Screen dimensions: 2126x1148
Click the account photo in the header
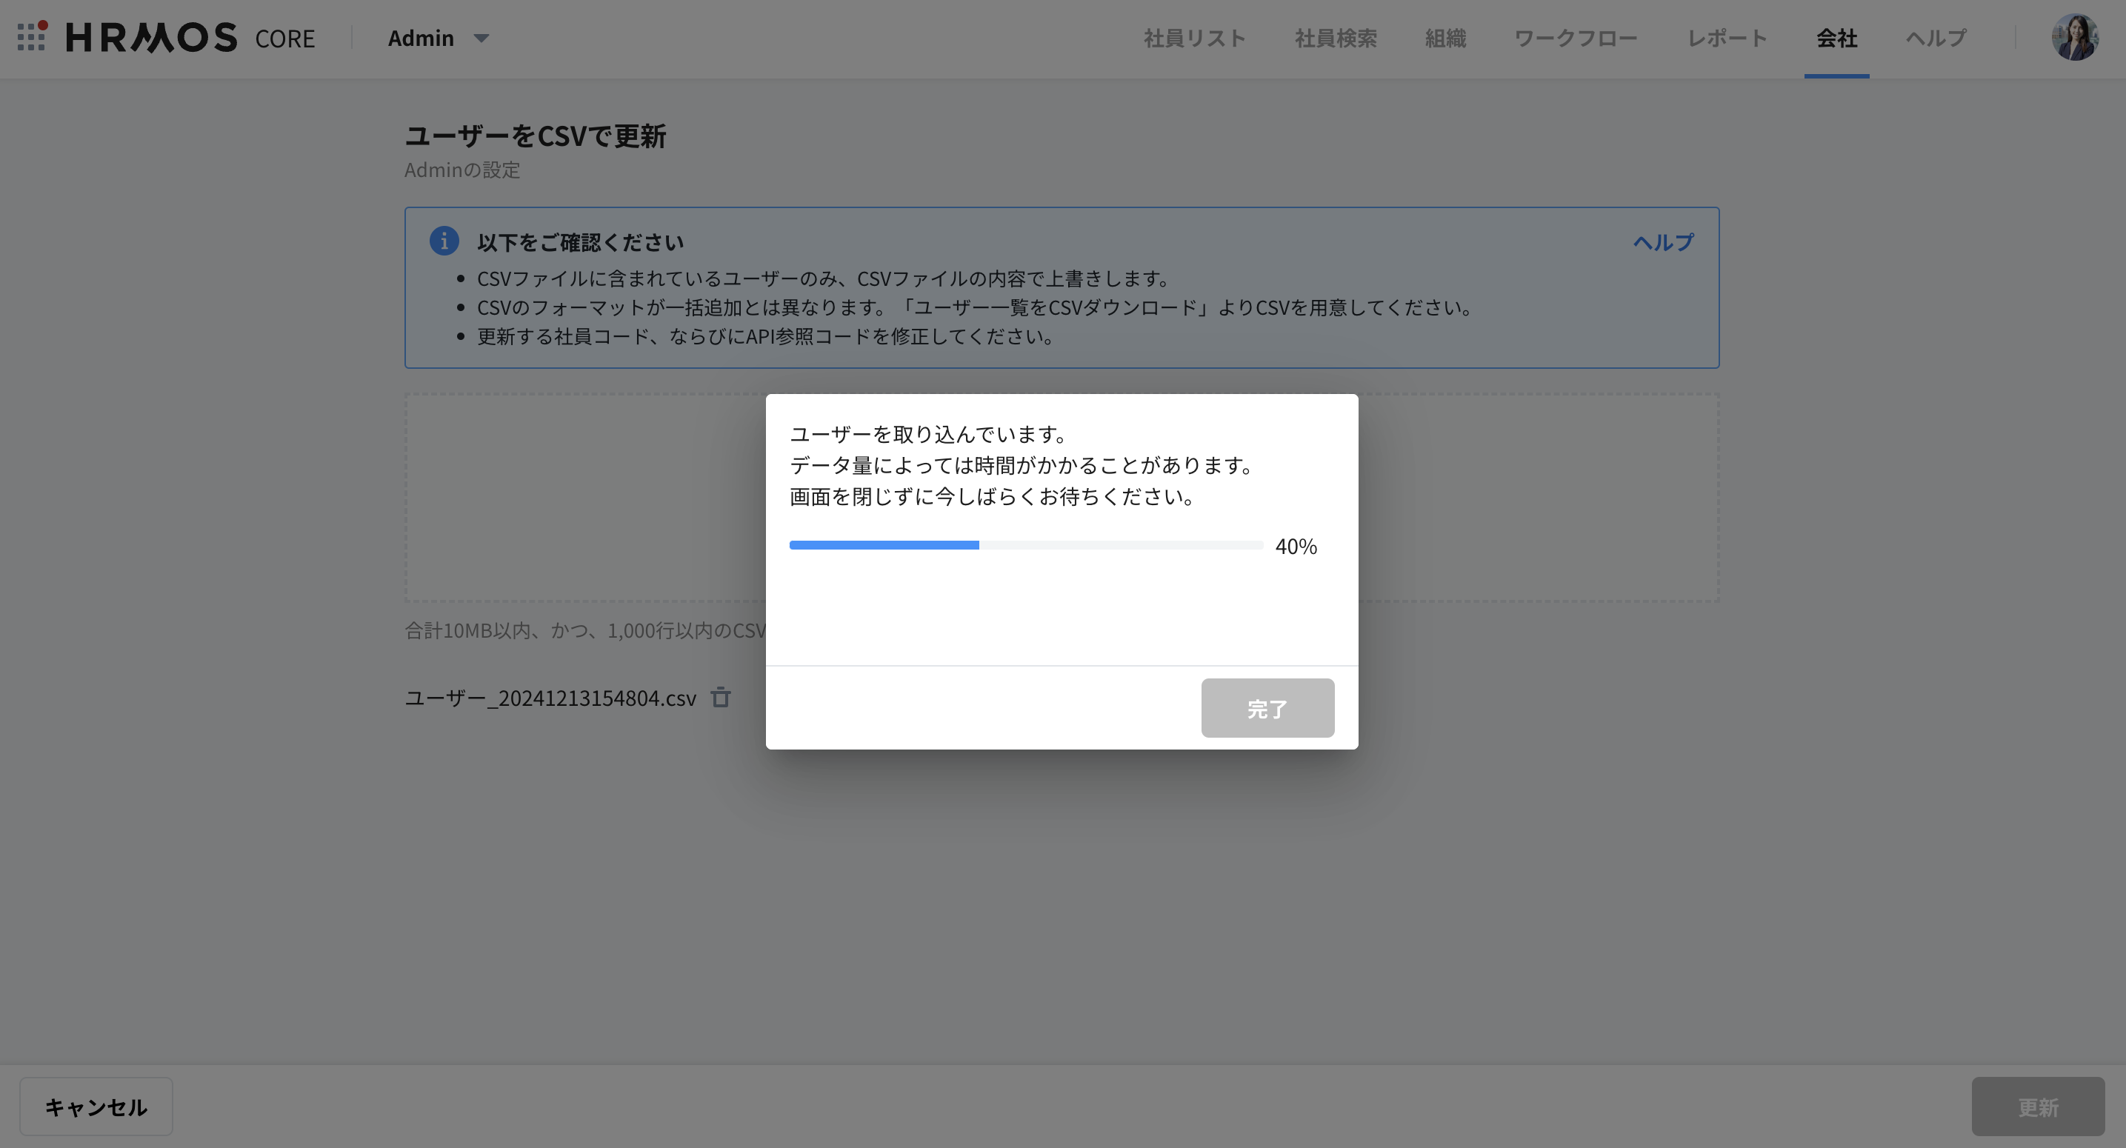pos(2075,37)
